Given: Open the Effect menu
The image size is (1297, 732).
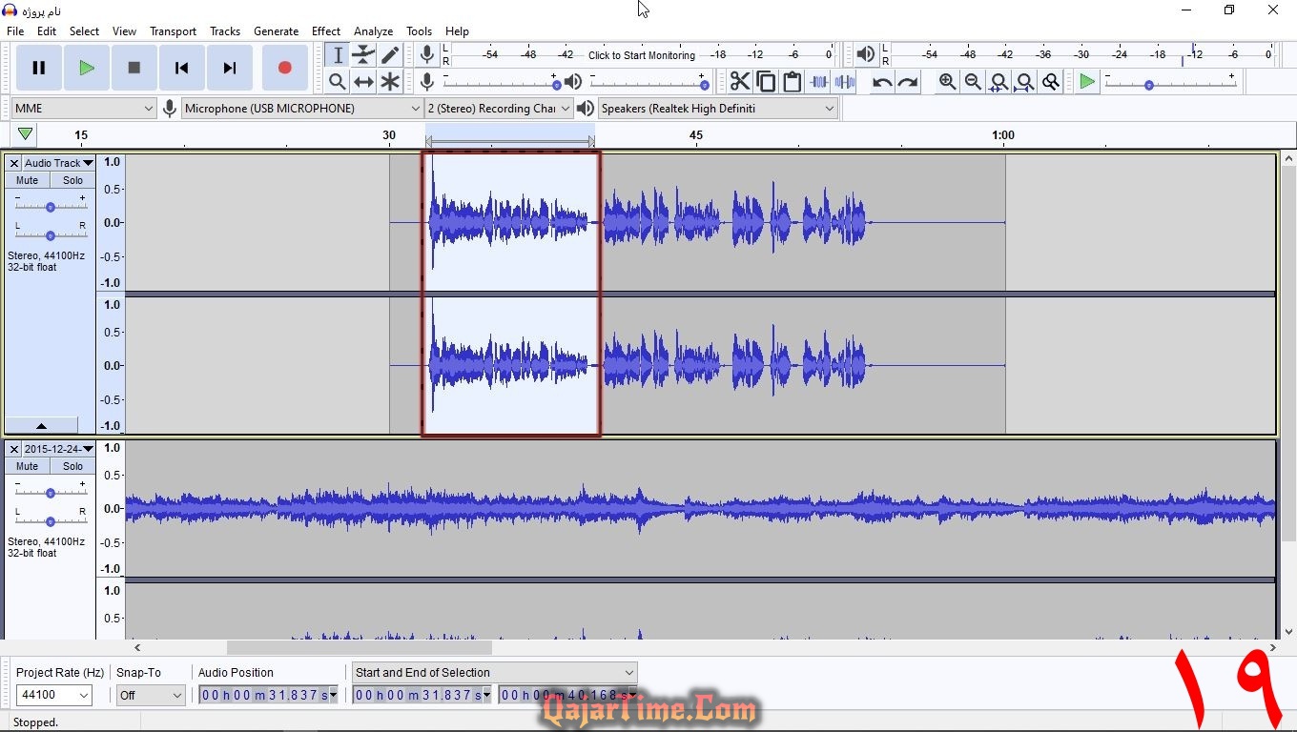Looking at the screenshot, I should (x=325, y=31).
